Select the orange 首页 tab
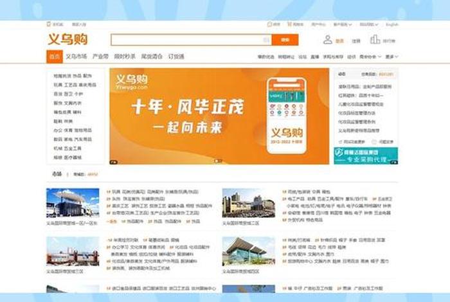Image resolution: width=450 pixels, height=302 pixels. tap(55, 57)
